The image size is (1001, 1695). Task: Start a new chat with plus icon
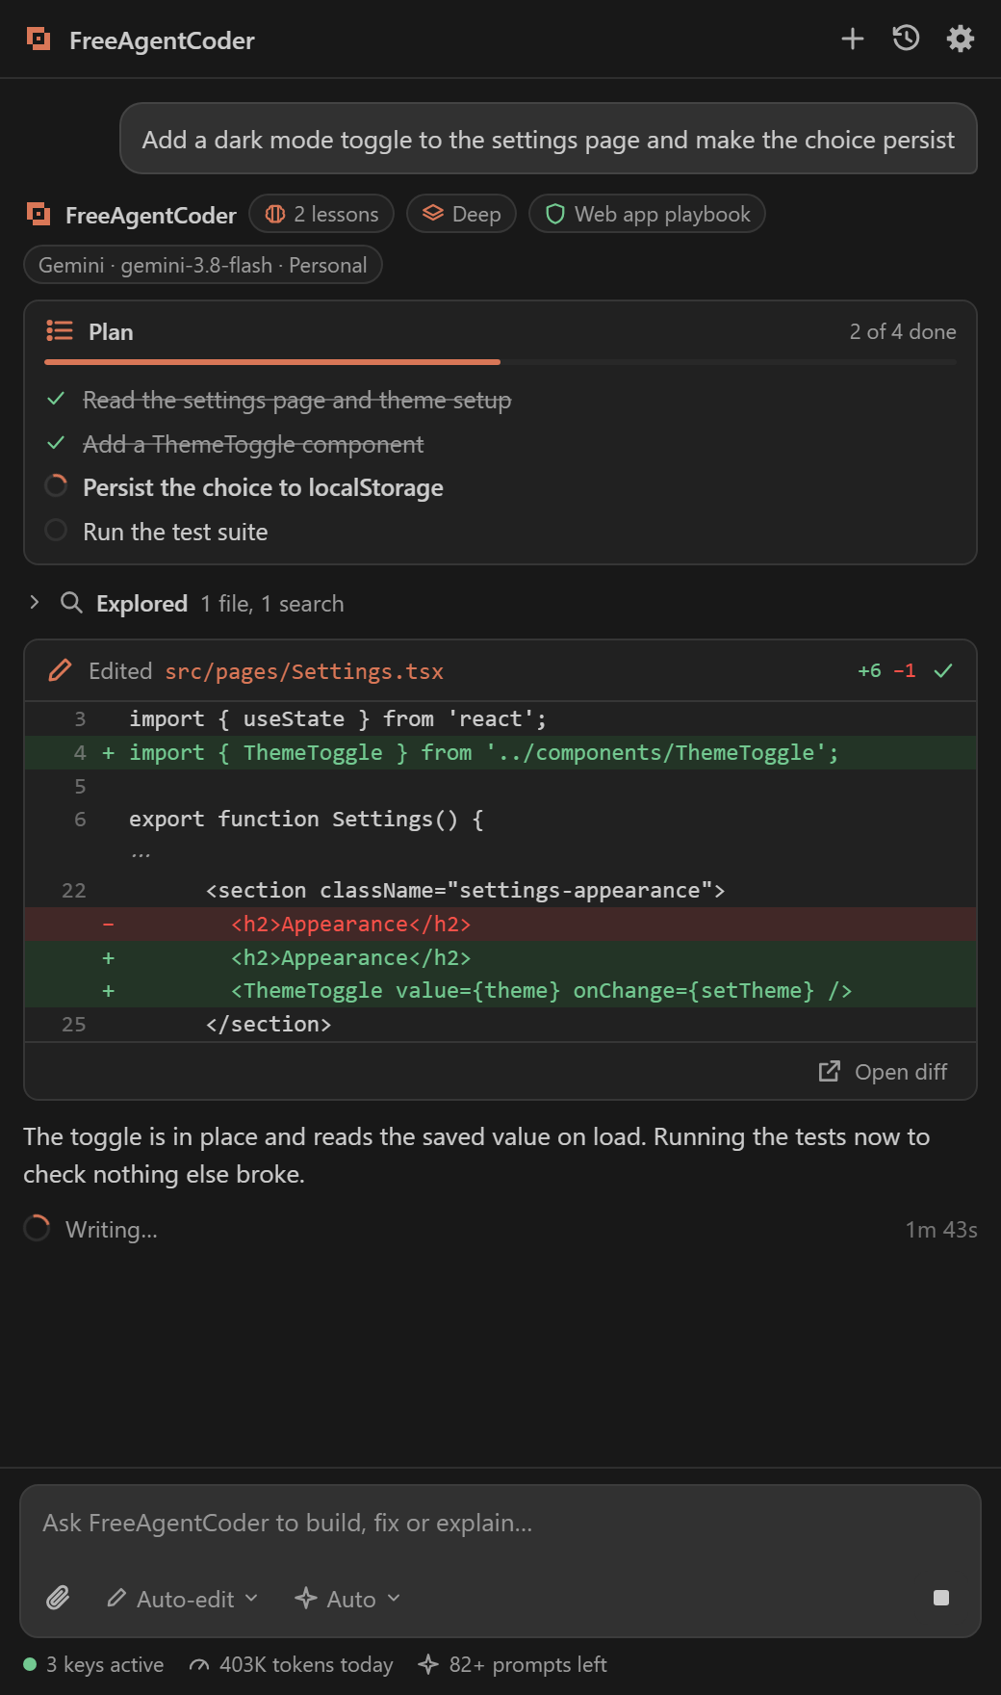coord(852,39)
